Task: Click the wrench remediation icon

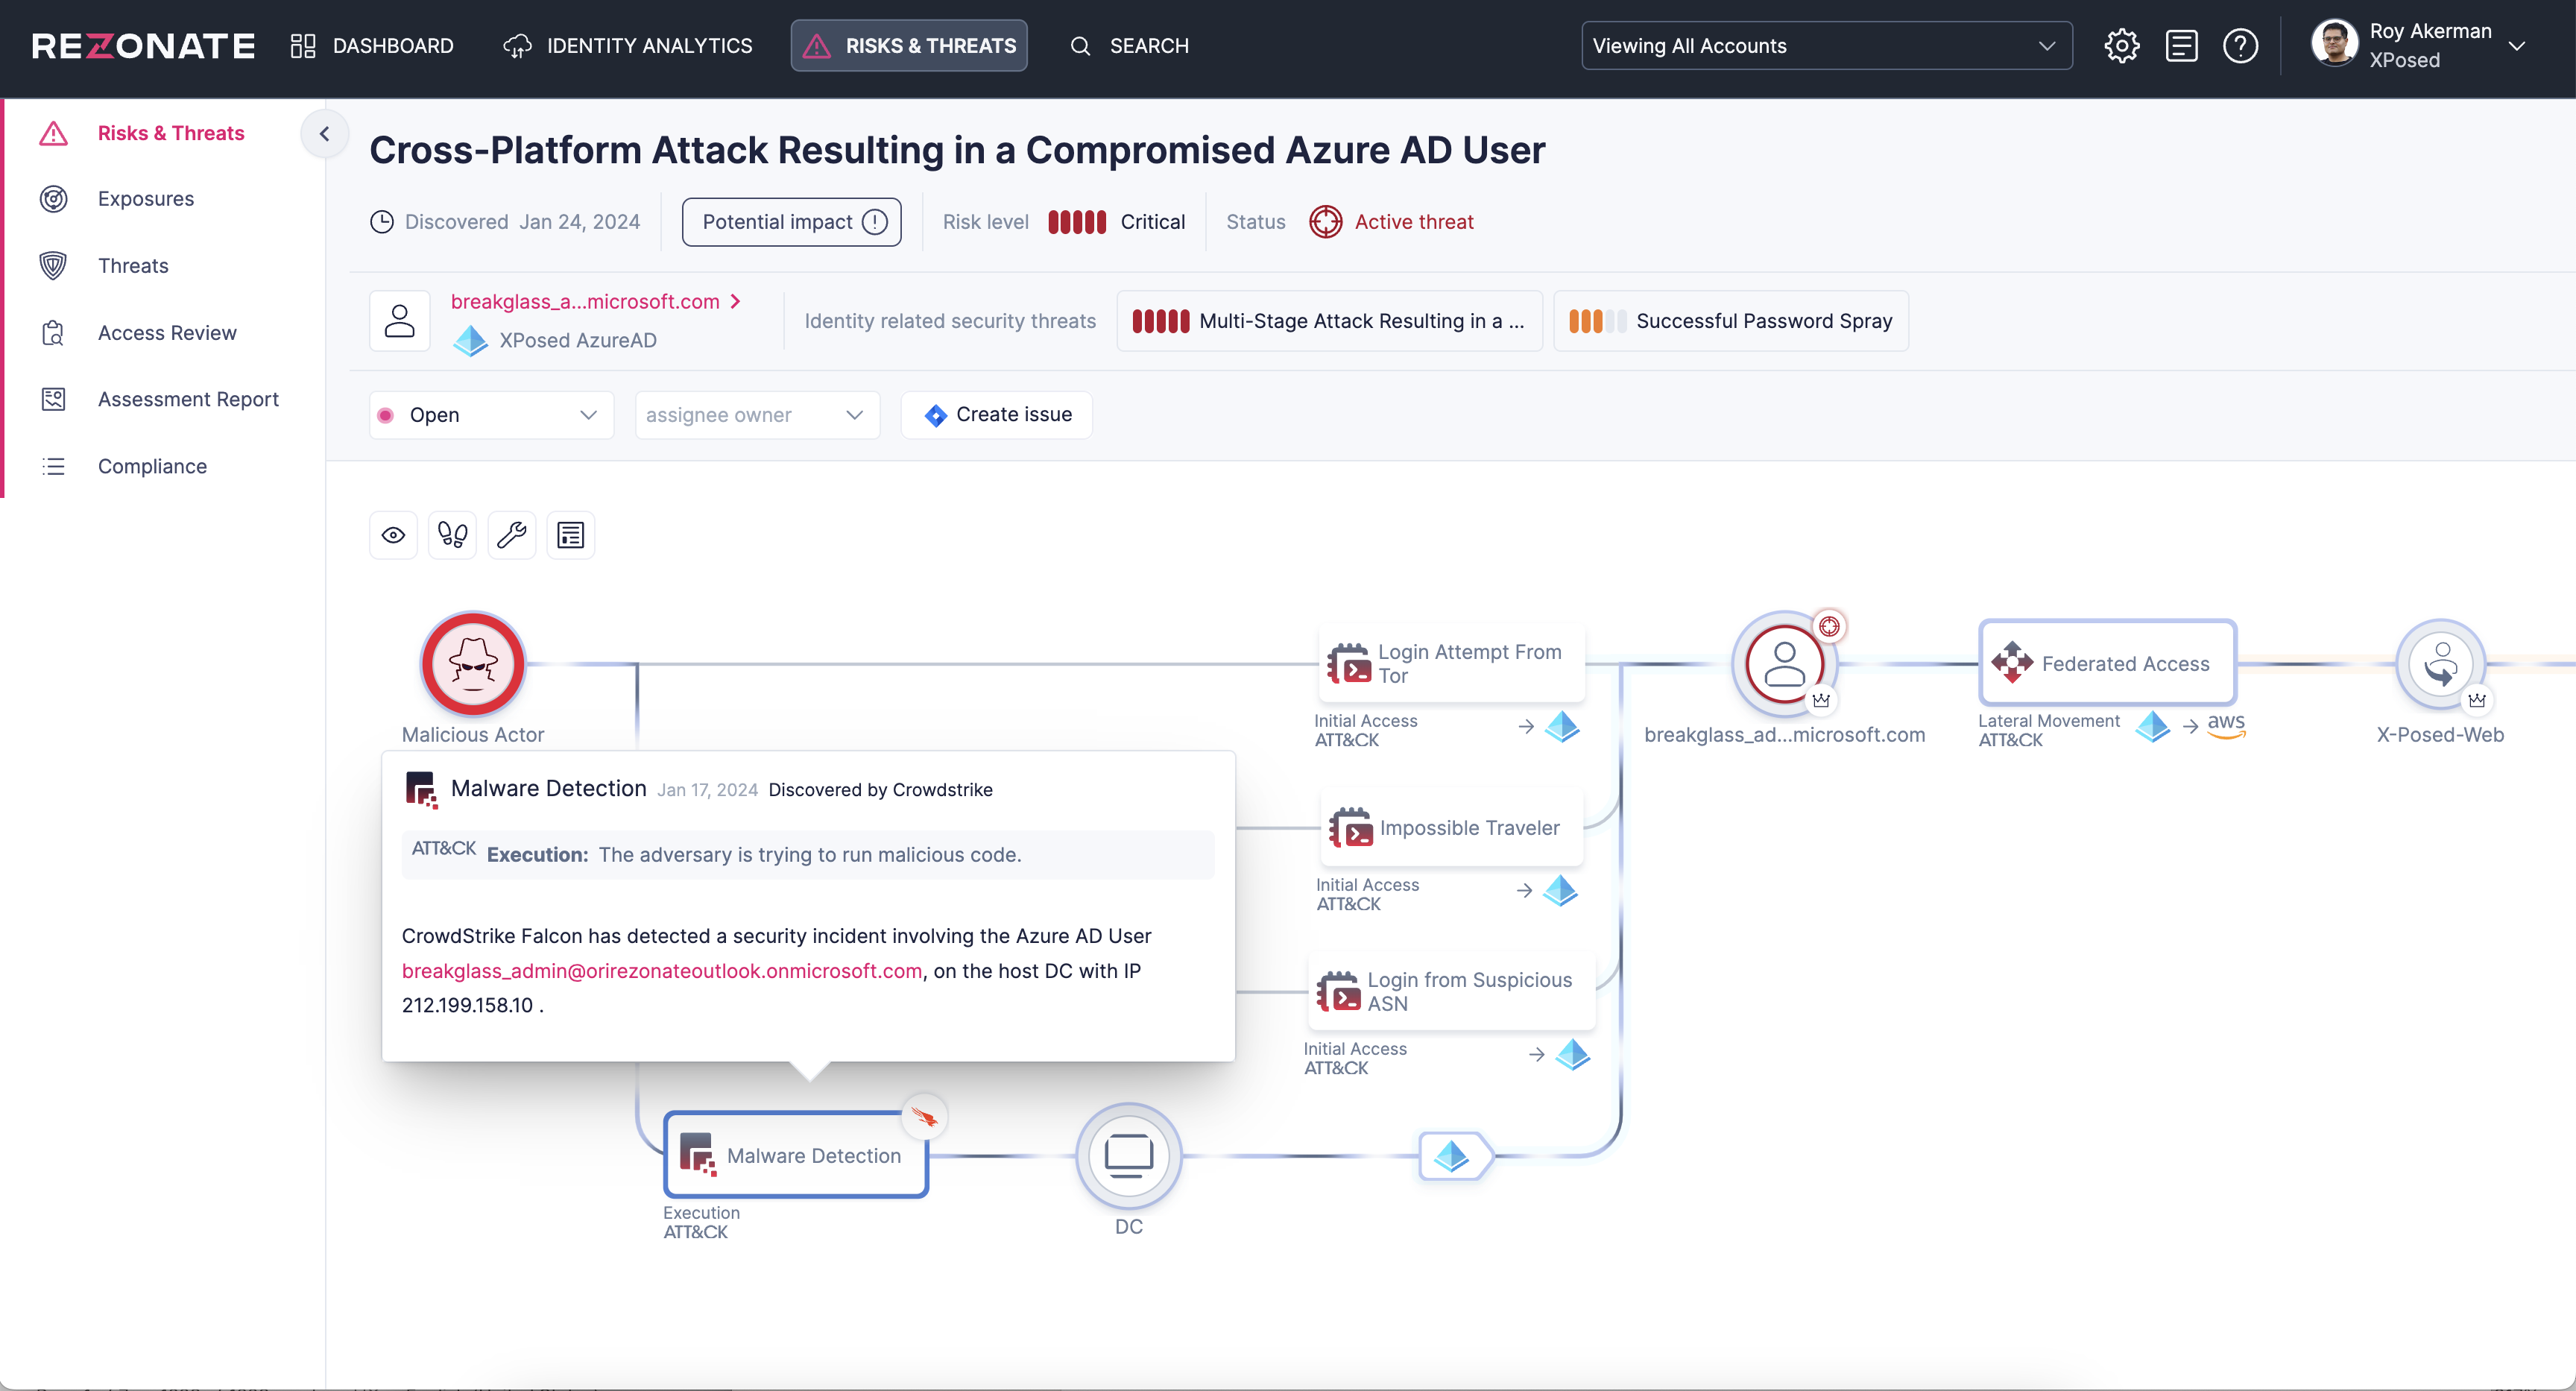Action: 512,535
